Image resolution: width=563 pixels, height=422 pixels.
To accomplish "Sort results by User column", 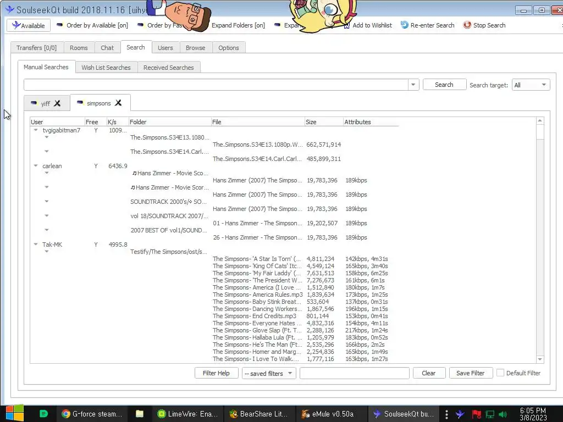I will [x=57, y=122].
